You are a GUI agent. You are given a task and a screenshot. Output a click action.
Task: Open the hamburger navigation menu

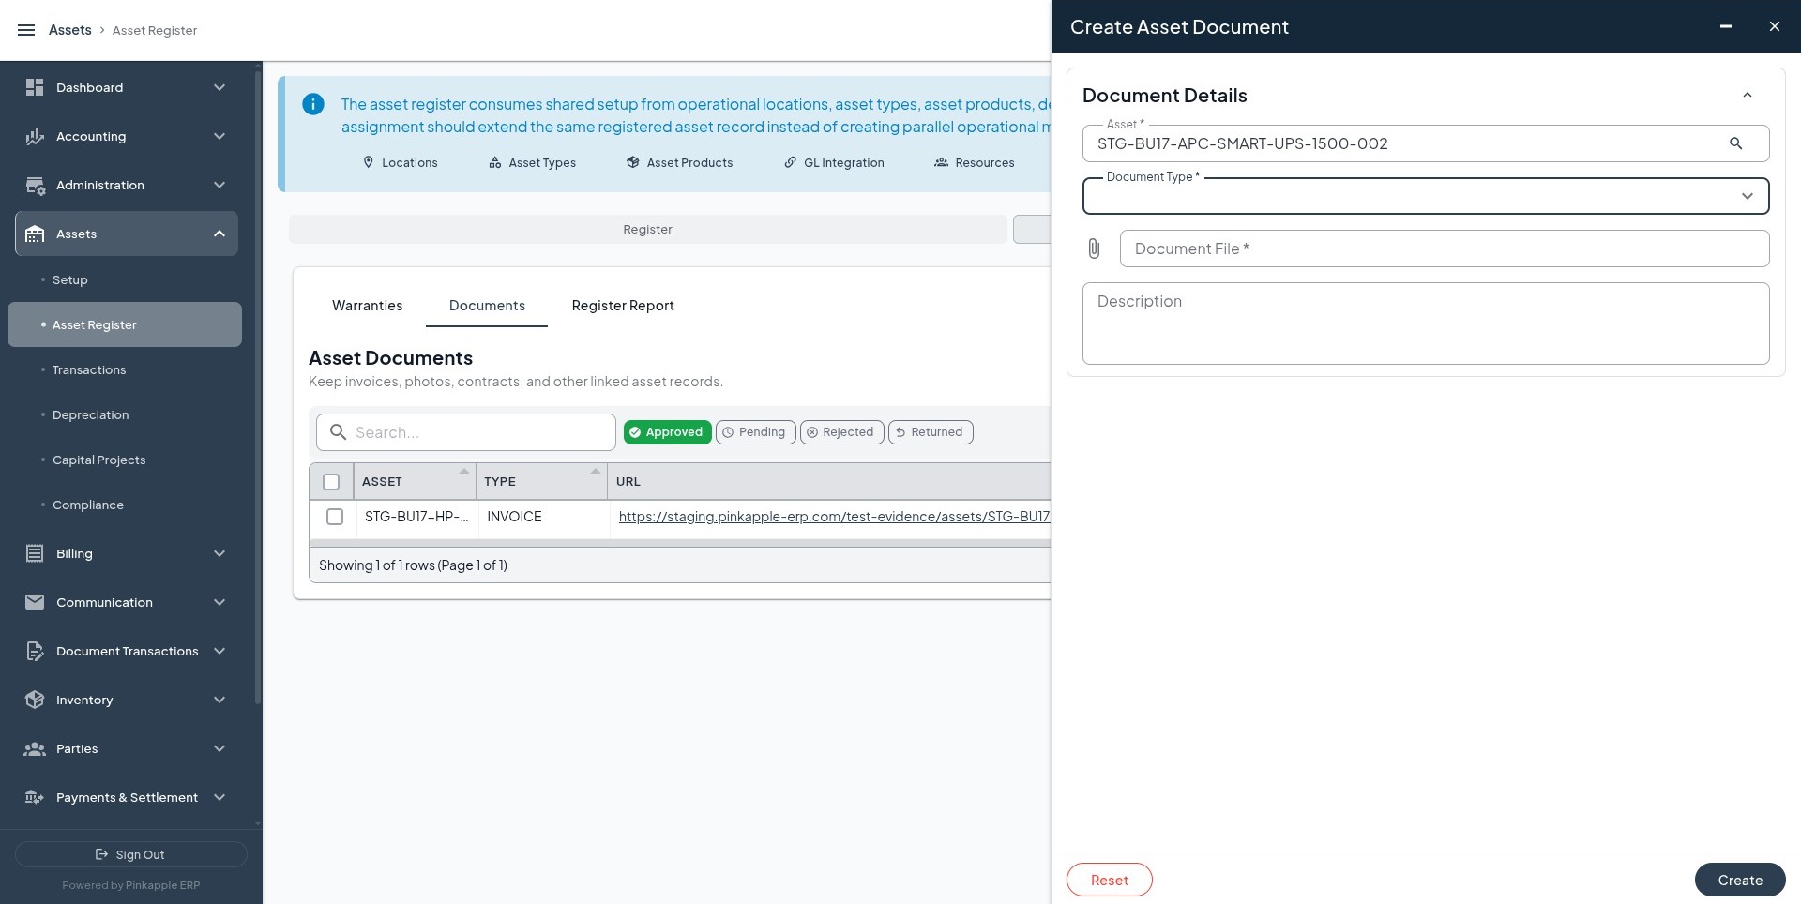[x=26, y=30]
